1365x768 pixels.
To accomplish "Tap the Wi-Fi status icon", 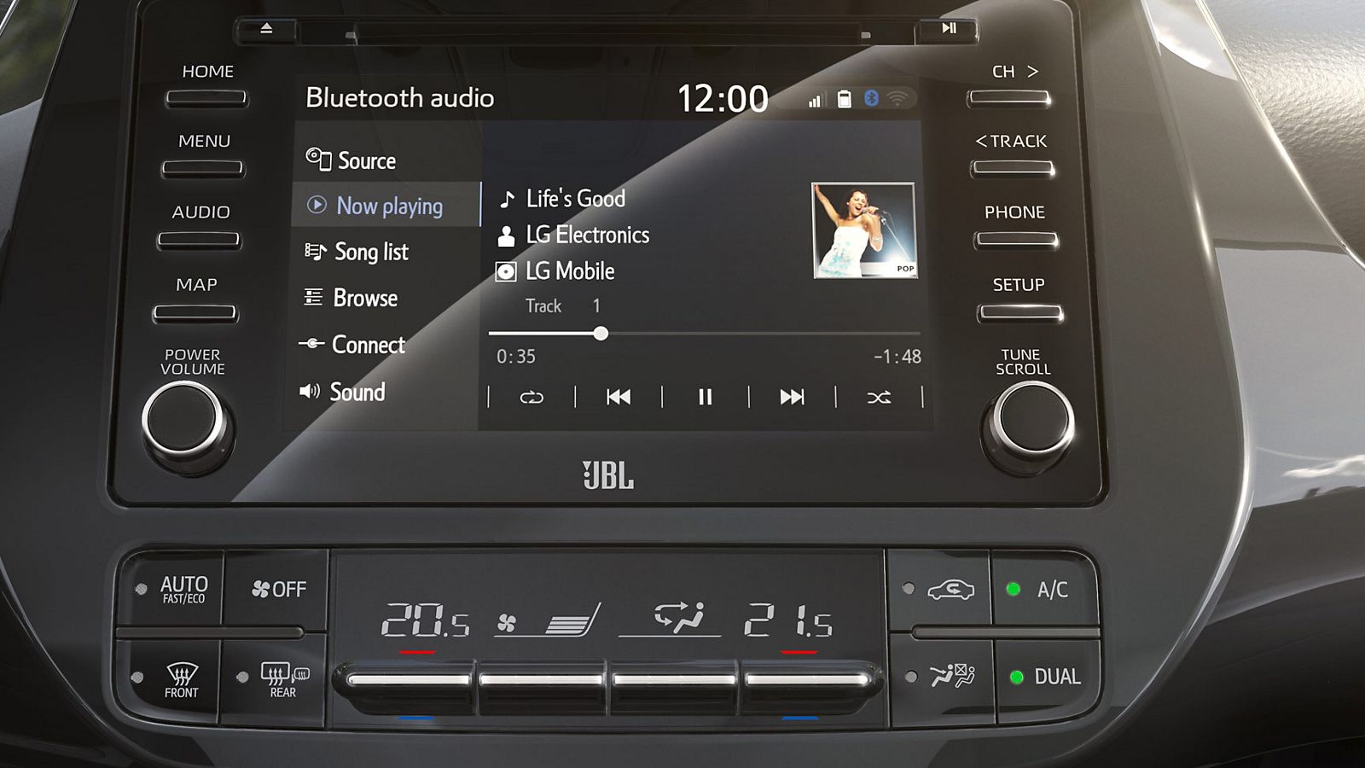I will click(x=897, y=99).
